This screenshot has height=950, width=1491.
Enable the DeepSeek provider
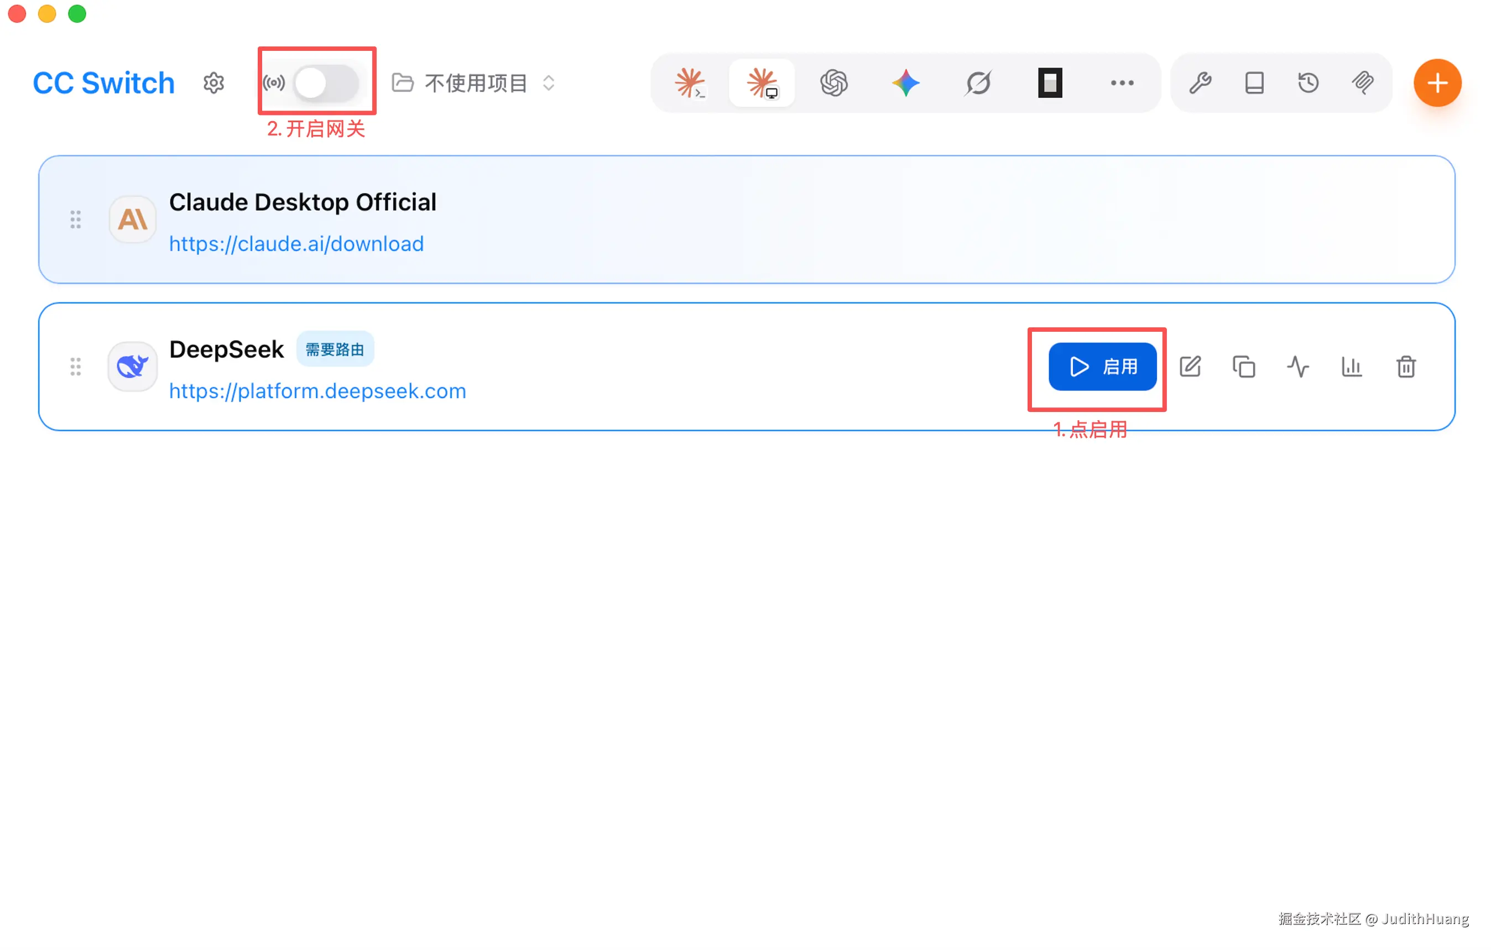point(1102,367)
